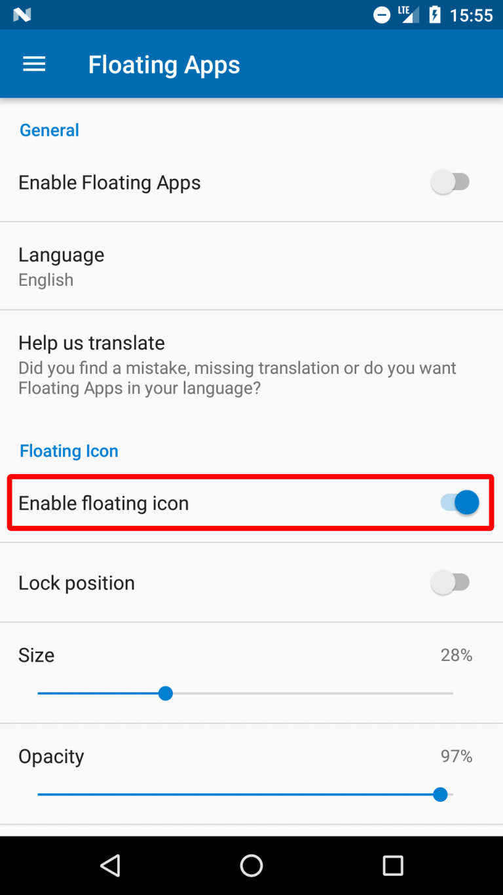Adjust the Opacity slider handle
The height and width of the screenshot is (895, 503).
pyautogui.click(x=440, y=794)
